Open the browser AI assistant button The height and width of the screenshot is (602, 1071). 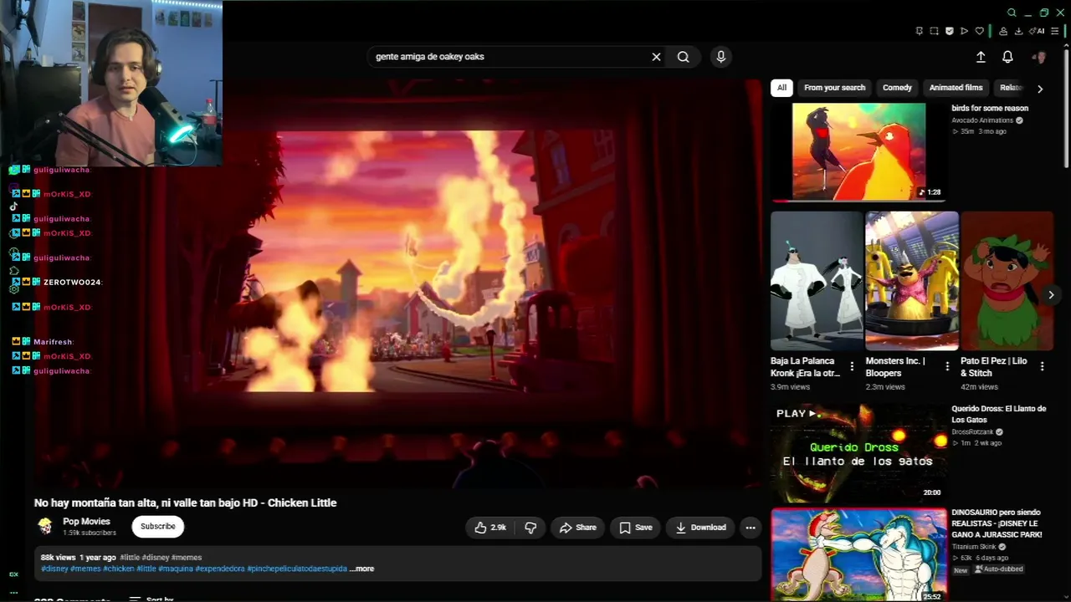pos(1038,31)
